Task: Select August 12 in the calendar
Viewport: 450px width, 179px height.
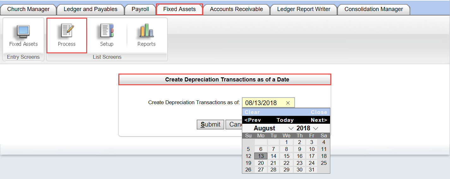Action: coord(249,156)
